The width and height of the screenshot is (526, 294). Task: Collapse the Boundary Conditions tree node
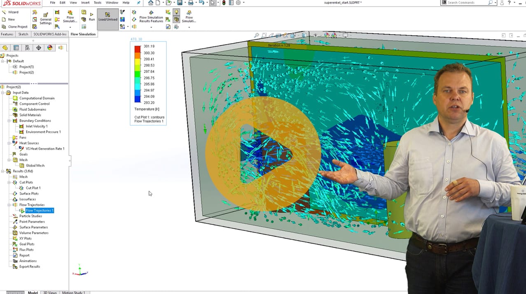[x=9, y=121]
